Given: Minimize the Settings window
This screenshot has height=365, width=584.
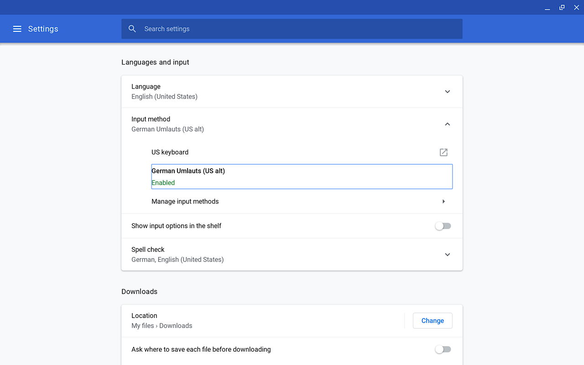Looking at the screenshot, I should 547,8.
